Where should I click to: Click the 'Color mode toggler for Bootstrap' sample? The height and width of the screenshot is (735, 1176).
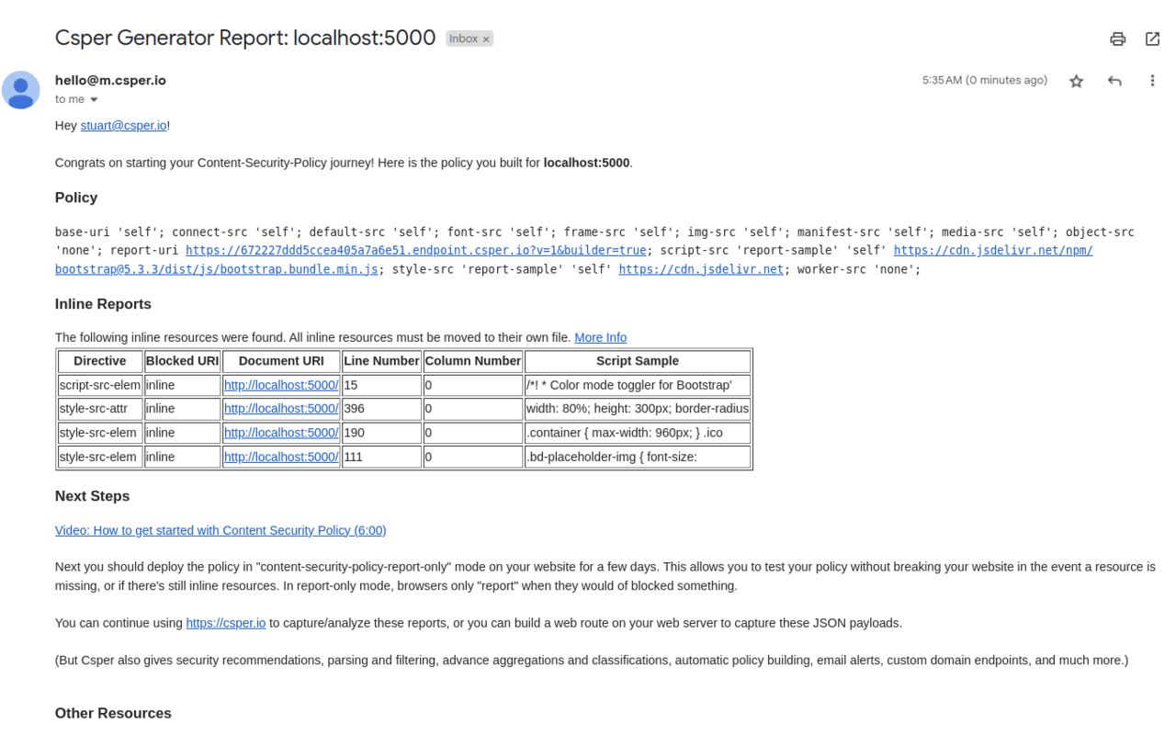pos(638,385)
